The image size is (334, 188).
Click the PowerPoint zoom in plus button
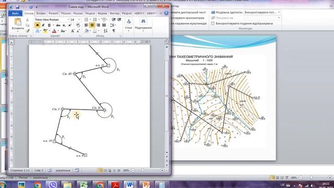click(x=330, y=178)
